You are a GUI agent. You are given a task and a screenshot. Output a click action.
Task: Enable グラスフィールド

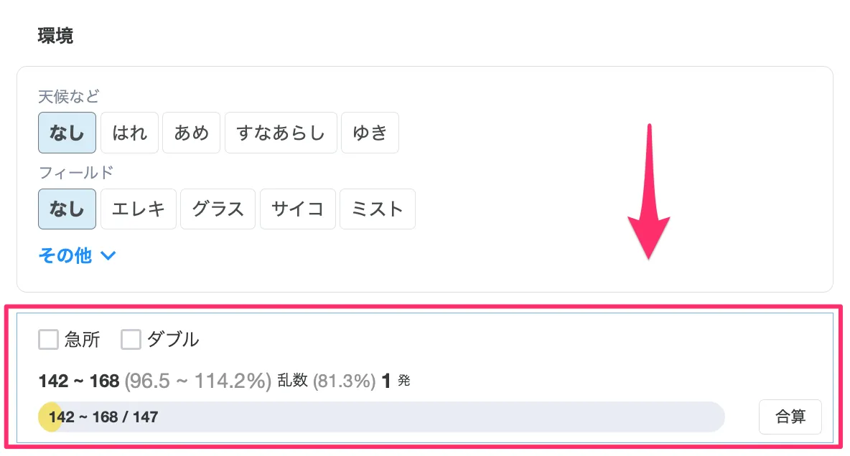(218, 209)
